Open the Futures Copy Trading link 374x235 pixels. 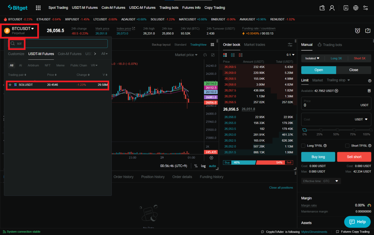353,232
